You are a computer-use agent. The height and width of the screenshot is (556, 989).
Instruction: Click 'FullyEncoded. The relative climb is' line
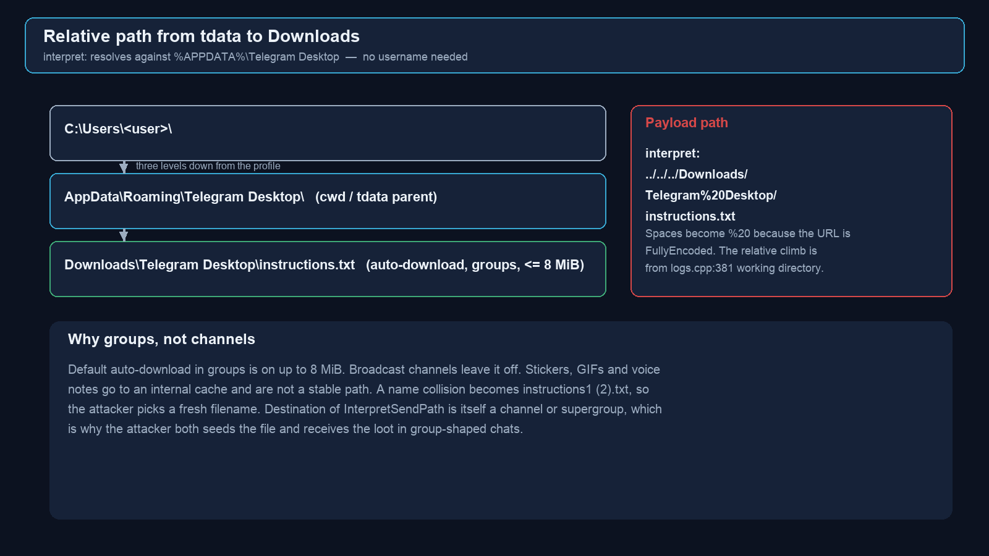pyautogui.click(x=731, y=251)
